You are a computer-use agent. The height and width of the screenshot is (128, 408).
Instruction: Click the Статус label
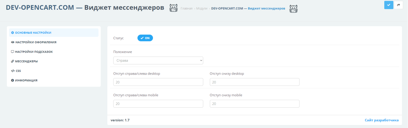click(x=118, y=38)
